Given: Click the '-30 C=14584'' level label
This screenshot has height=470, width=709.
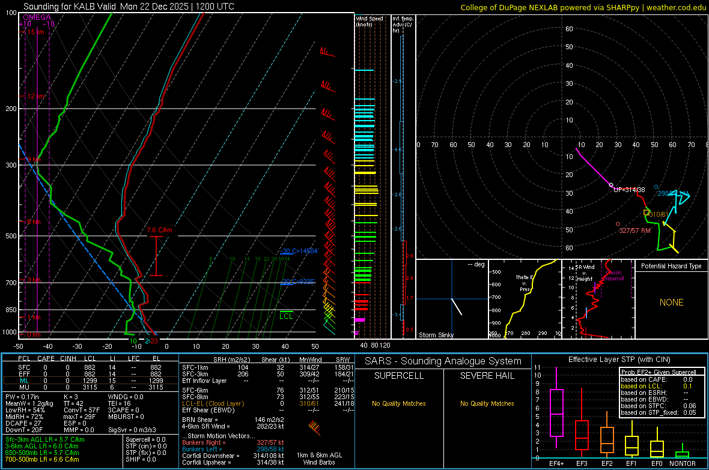Looking at the screenshot, I should coord(299,251).
